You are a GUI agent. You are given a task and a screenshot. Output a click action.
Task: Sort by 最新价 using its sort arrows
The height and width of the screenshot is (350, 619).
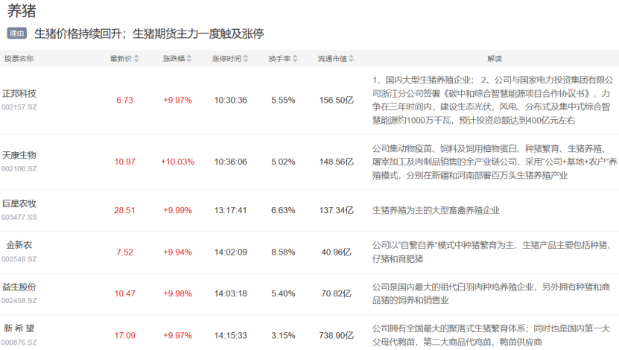136,58
